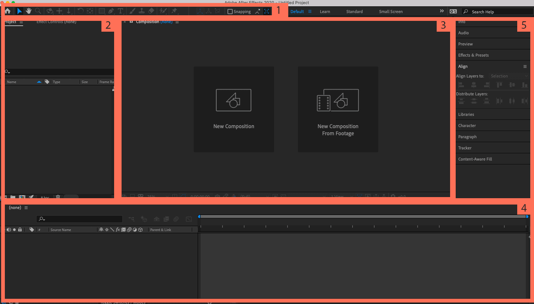Click the Home screen icon in the toolbar

pyautogui.click(x=7, y=11)
